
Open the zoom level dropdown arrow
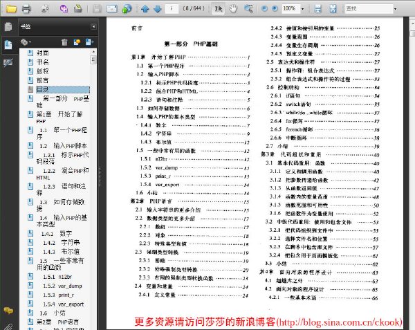coord(302,9)
